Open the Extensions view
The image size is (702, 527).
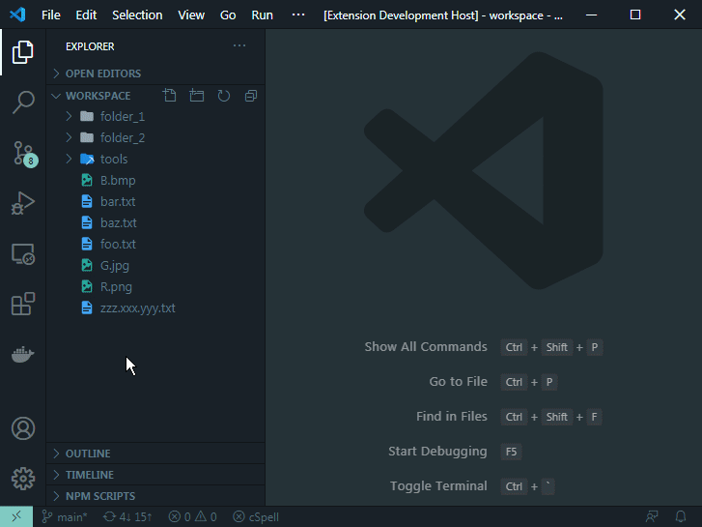23,304
